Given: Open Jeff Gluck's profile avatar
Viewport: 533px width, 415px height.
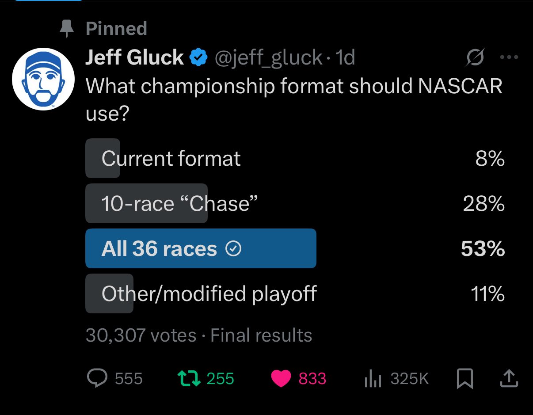Looking at the screenshot, I should 42,79.
